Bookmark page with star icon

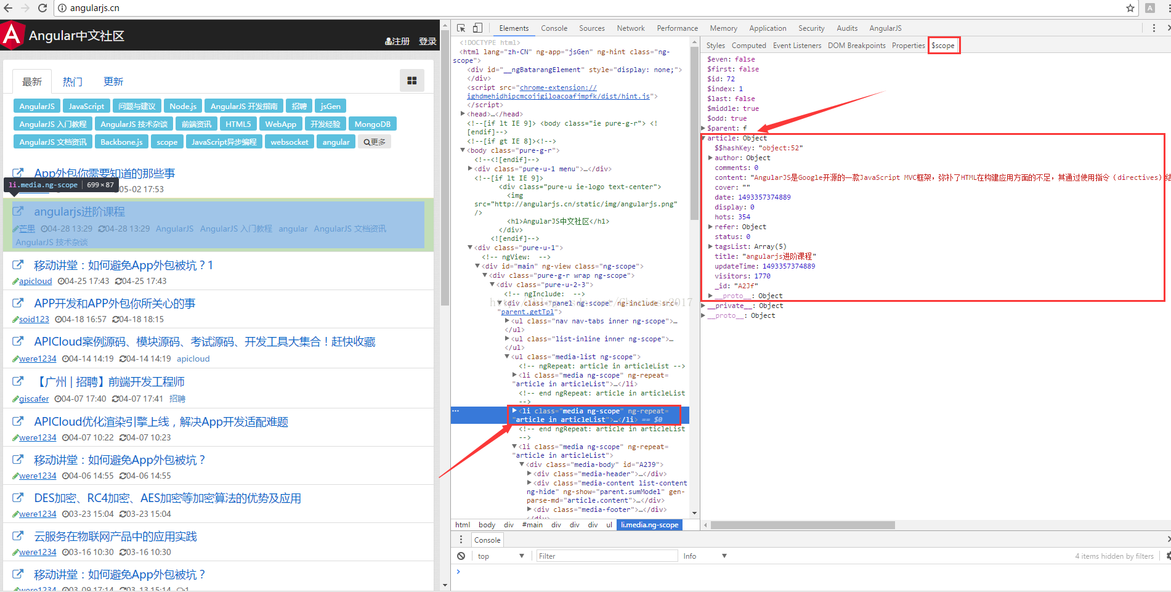tap(1130, 8)
